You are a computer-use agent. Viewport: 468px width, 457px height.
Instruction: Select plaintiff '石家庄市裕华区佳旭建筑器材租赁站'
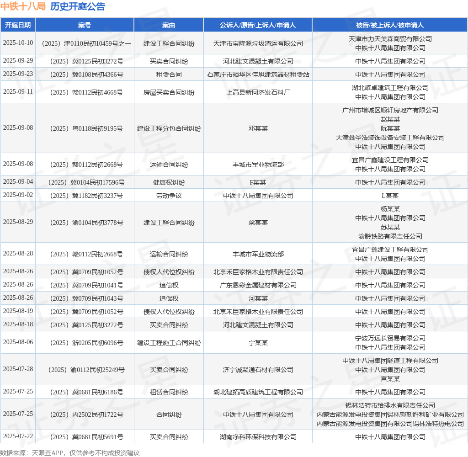click(x=258, y=74)
